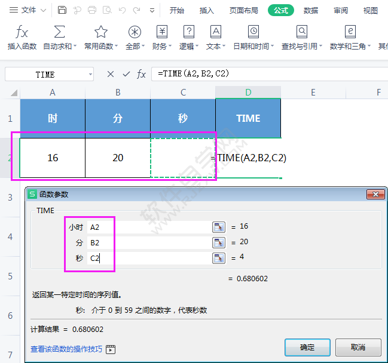388x363 pixels.
Task: Close the 函数参数 dialog
Action: pyautogui.click(x=375, y=195)
